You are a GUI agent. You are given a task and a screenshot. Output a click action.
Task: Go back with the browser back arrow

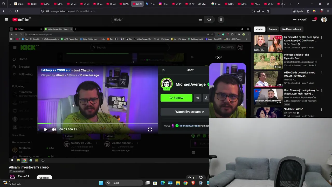coord(4,11)
